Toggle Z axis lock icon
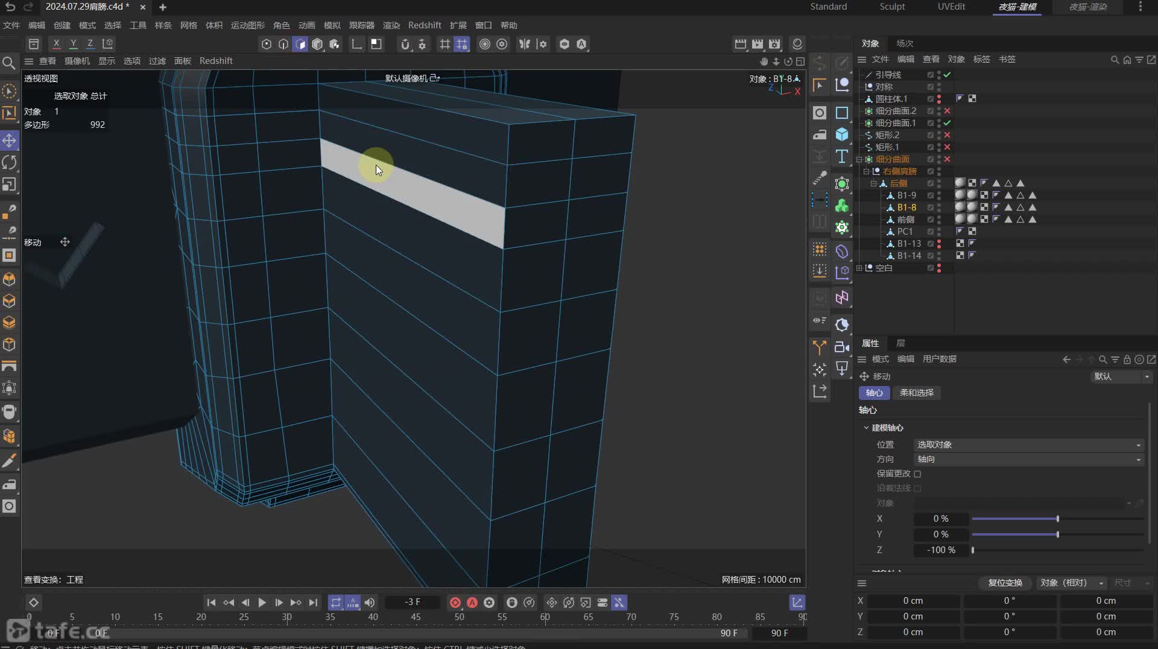Viewport: 1158px width, 649px height. 90,43
